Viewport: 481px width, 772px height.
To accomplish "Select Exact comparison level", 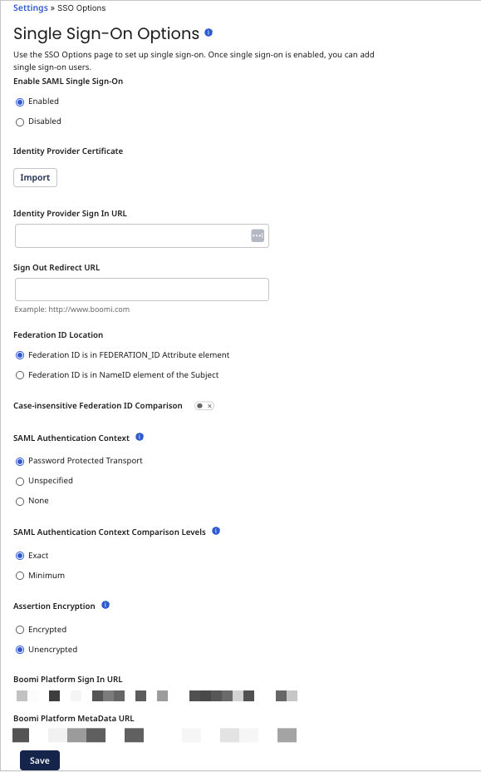I will tap(19, 555).
